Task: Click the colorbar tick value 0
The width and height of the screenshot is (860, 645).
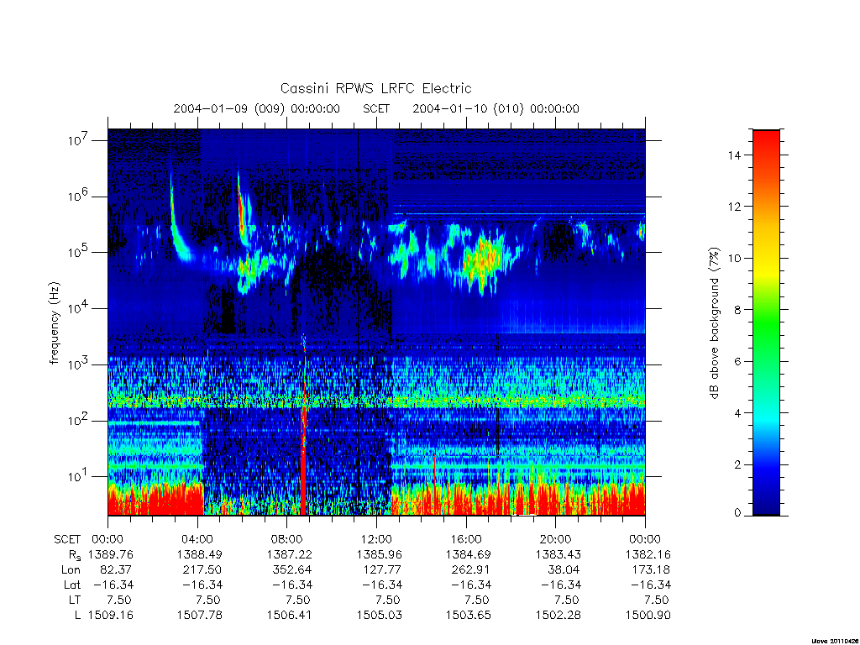Action: (x=737, y=513)
